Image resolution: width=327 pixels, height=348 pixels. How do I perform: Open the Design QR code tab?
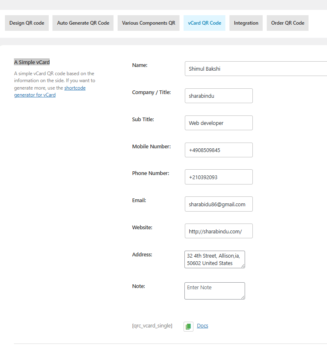(x=27, y=23)
